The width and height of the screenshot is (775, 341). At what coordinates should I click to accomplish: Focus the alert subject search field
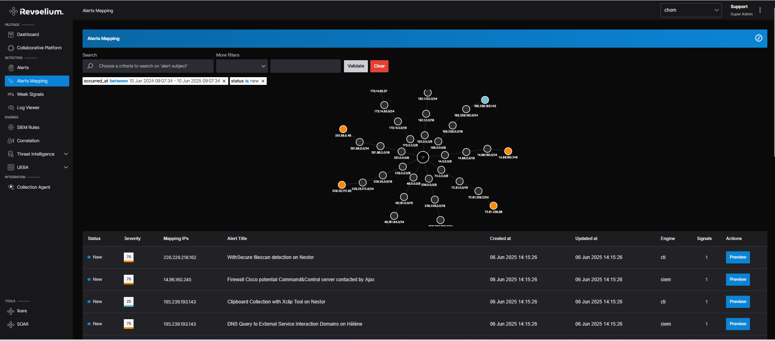148,66
